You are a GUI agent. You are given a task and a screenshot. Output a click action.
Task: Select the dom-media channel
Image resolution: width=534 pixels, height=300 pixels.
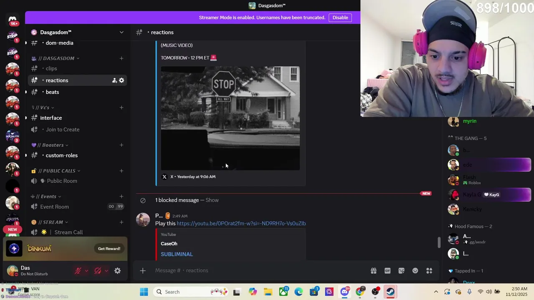tap(77, 43)
